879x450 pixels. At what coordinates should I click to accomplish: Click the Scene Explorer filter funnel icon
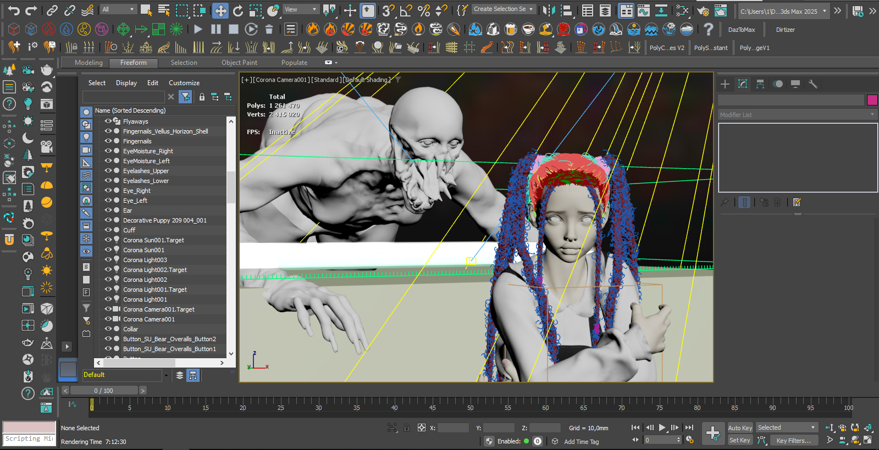click(186, 97)
